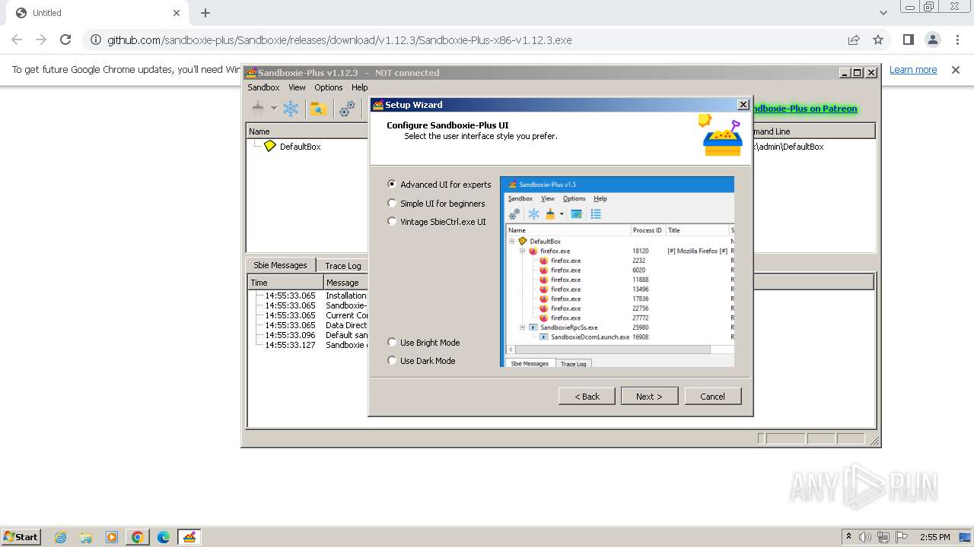
Task: View site information icon in address bar
Action: tap(94, 40)
